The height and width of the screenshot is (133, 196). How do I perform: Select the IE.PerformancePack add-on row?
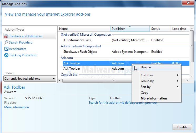point(126,40)
